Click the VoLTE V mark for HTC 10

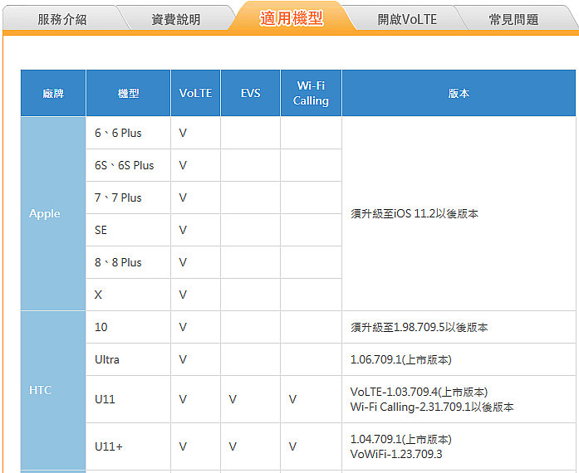coord(183,327)
